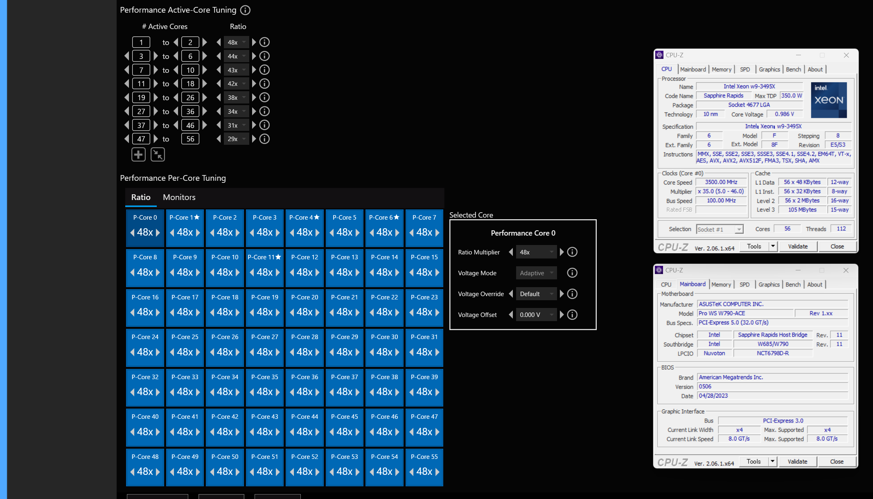
Task: Open Memory tab in upper CPU-Z window
Action: tap(722, 70)
